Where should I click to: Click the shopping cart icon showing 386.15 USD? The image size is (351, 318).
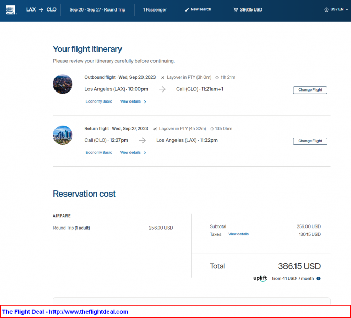pos(235,9)
